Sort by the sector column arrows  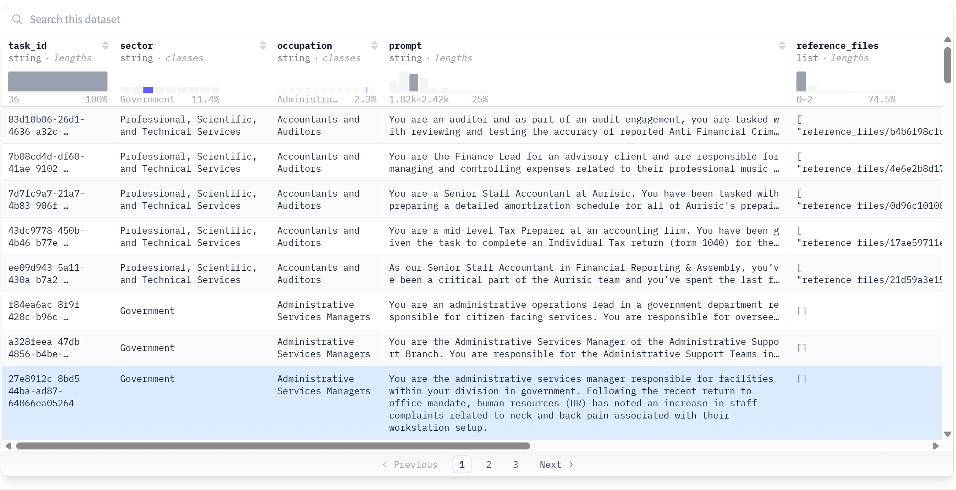tap(262, 45)
